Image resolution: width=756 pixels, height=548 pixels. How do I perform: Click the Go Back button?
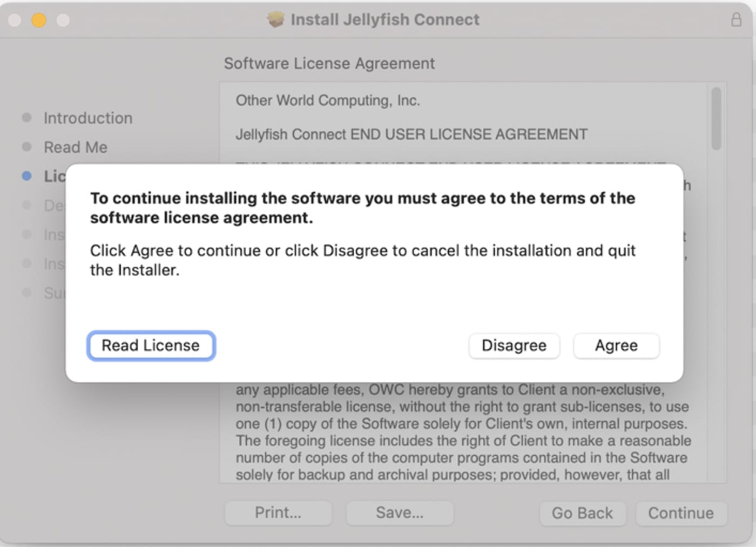click(x=582, y=513)
